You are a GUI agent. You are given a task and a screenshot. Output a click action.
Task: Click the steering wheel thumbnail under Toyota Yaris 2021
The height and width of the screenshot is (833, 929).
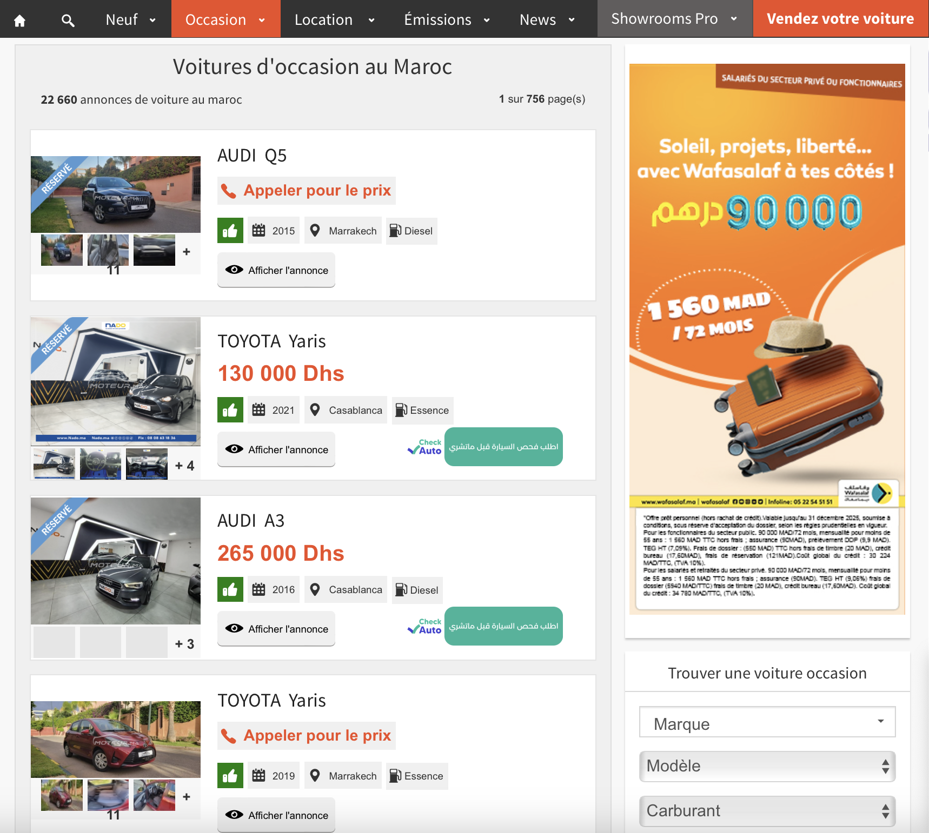point(101,463)
